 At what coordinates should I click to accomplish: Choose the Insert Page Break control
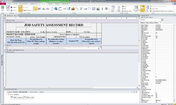click(x=64, y=9)
